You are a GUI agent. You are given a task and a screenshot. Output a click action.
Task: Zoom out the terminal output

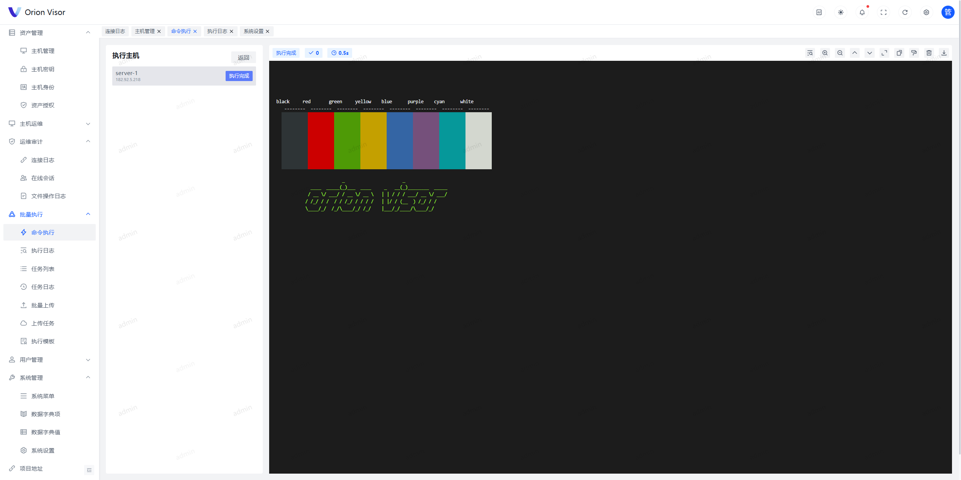pos(840,53)
